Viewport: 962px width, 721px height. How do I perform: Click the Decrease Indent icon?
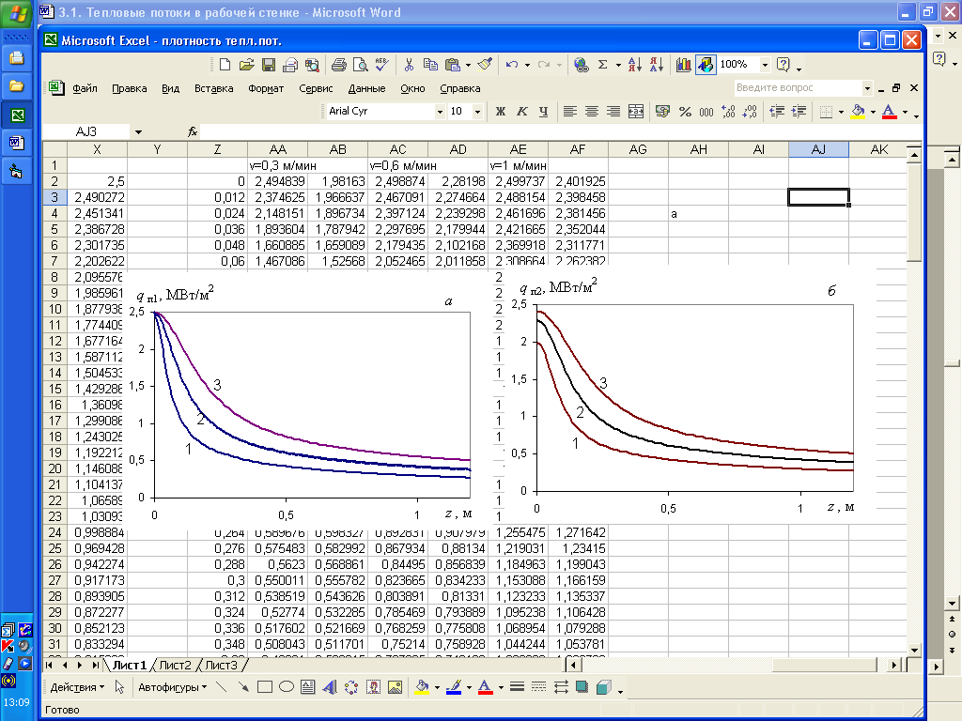(x=777, y=111)
